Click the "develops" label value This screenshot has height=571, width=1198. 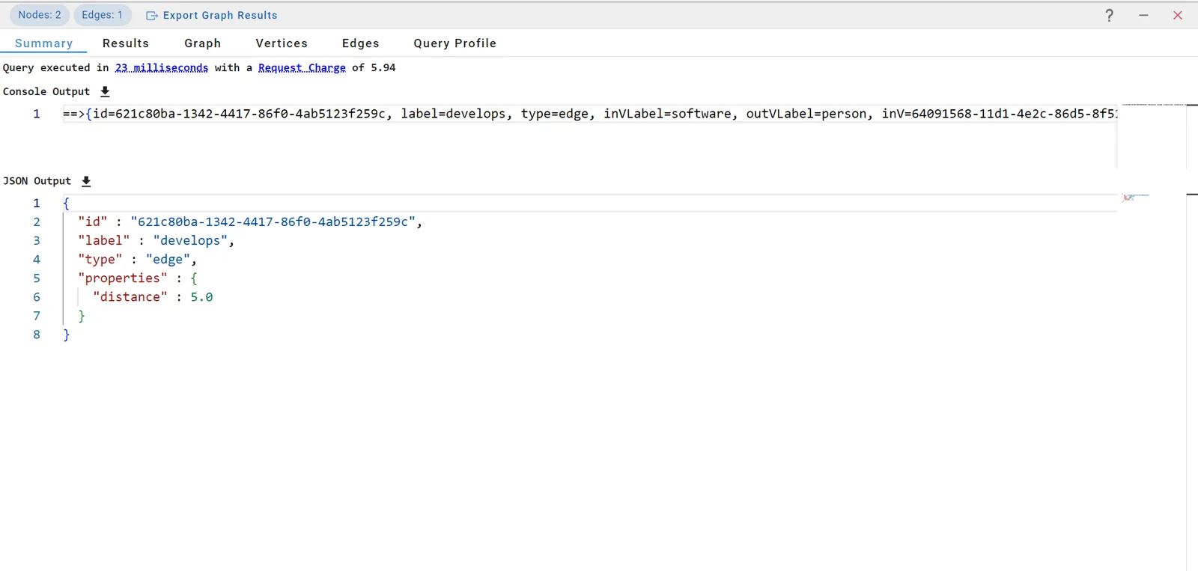pos(190,240)
